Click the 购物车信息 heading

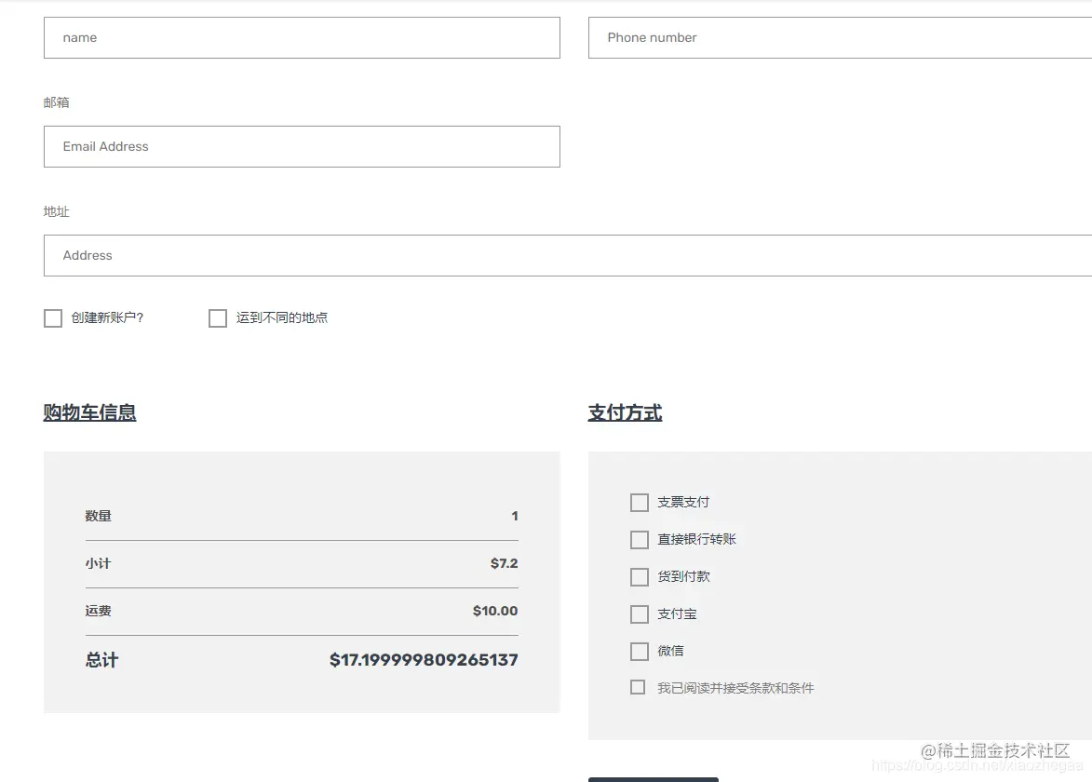90,412
